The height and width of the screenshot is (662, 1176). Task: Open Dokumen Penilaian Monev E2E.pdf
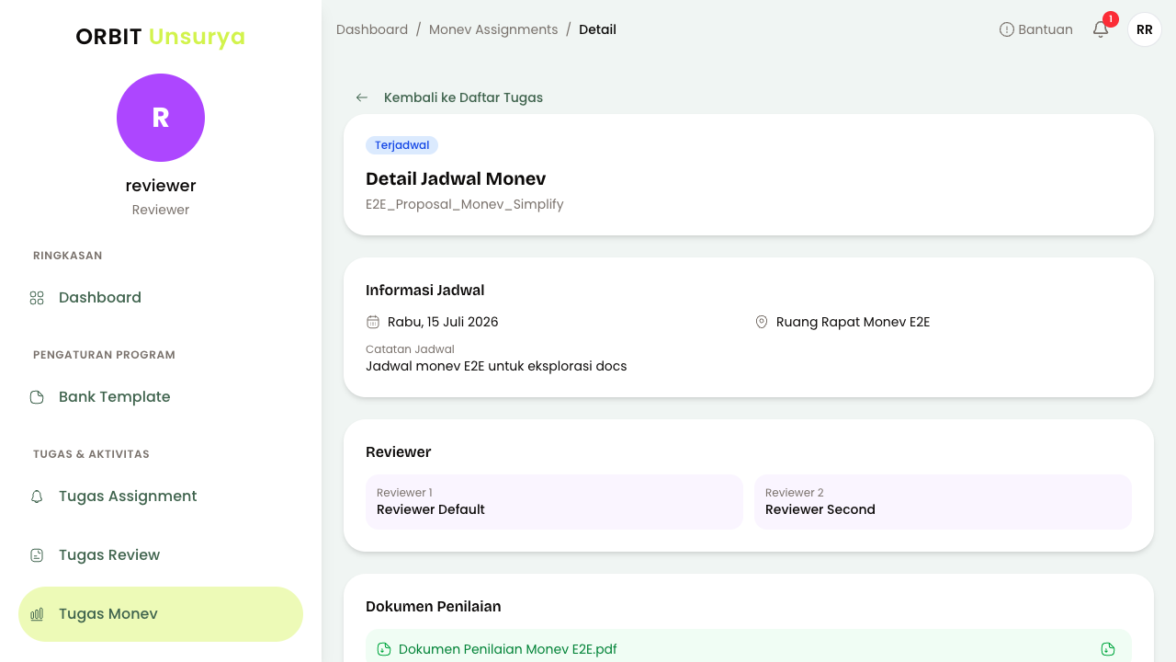tap(507, 649)
